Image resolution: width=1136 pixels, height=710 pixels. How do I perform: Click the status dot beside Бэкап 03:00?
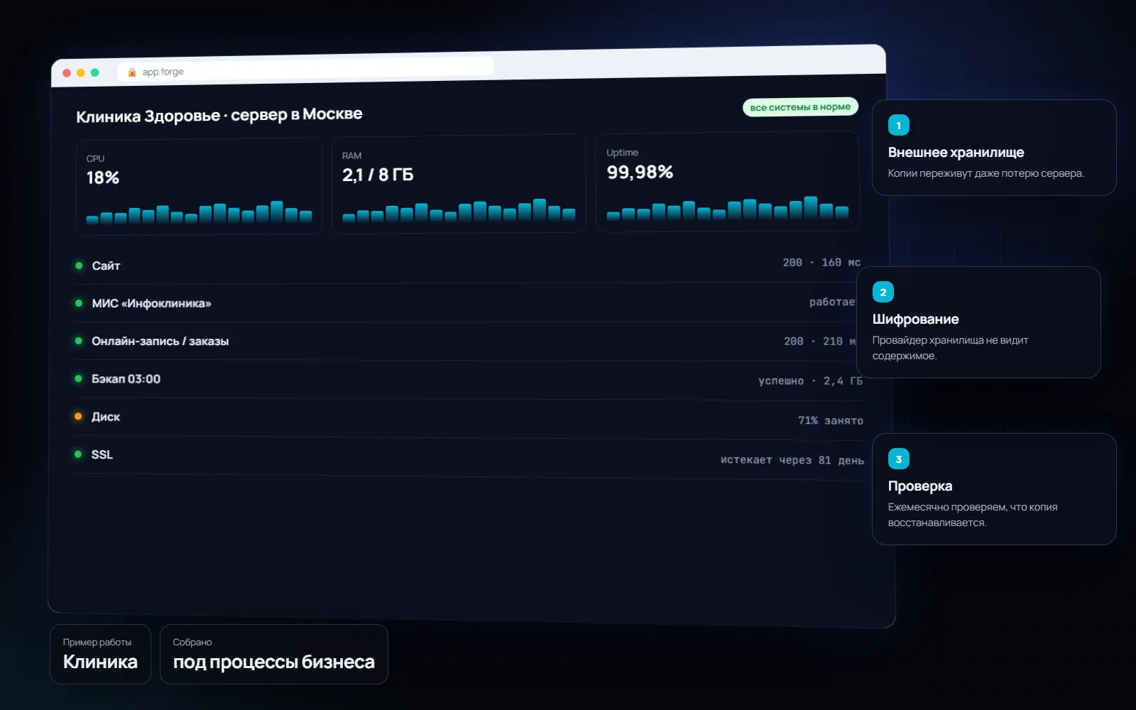click(79, 378)
